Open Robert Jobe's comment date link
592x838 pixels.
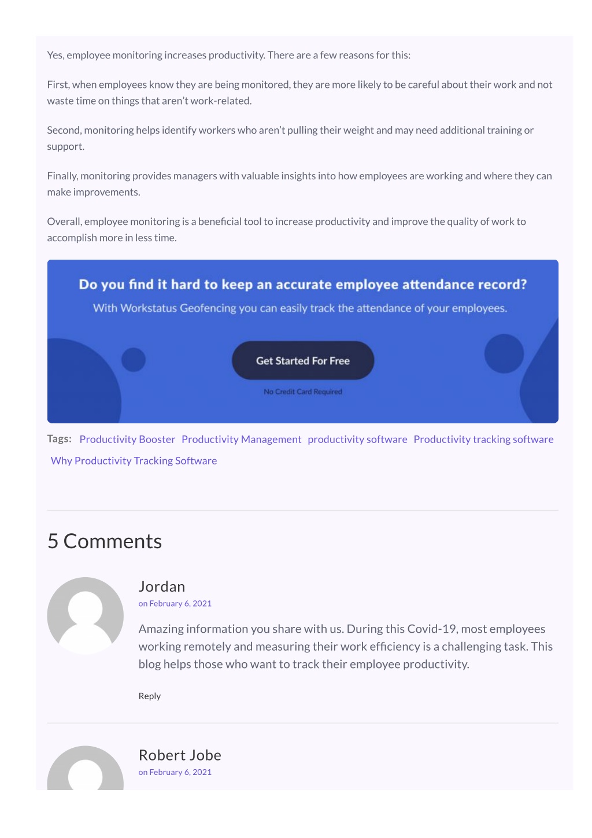175,772
